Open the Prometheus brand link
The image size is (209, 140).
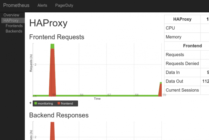tap(16, 5)
